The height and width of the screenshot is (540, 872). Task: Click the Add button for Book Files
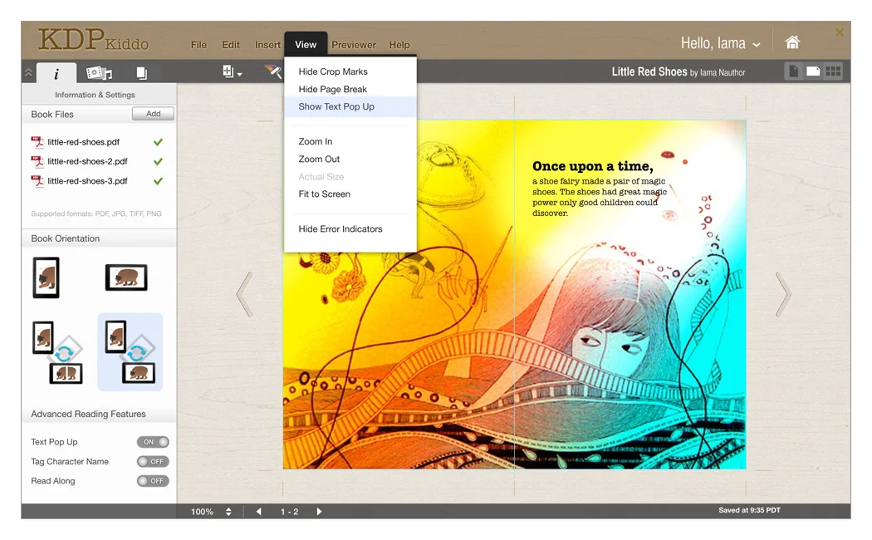click(153, 114)
